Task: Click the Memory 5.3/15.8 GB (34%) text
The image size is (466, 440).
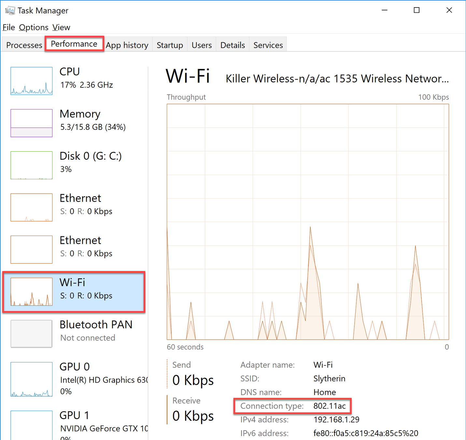Action: 93,127
